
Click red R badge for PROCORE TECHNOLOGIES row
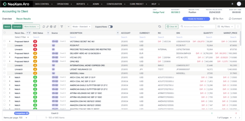35,49
